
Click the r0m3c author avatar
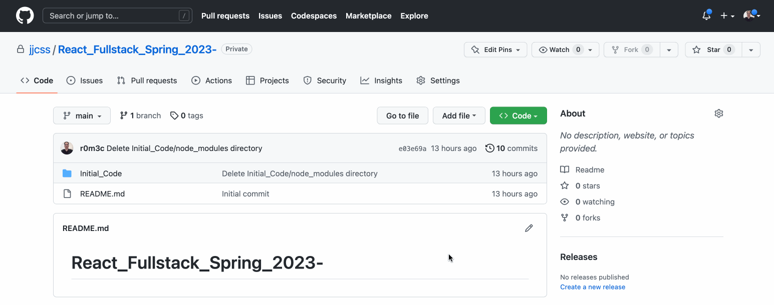tap(67, 148)
